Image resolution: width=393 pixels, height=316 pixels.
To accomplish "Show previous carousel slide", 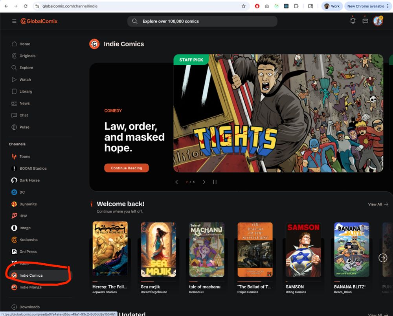I will pos(176,182).
